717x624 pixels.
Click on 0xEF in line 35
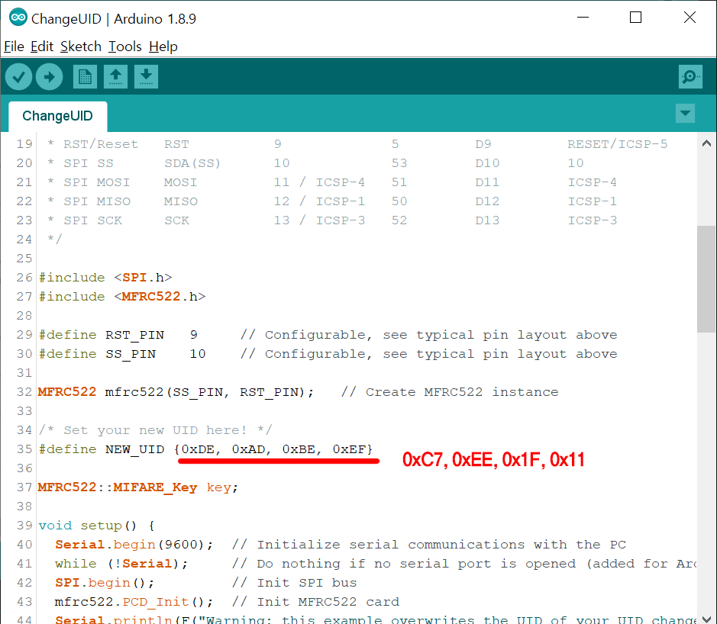click(350, 449)
